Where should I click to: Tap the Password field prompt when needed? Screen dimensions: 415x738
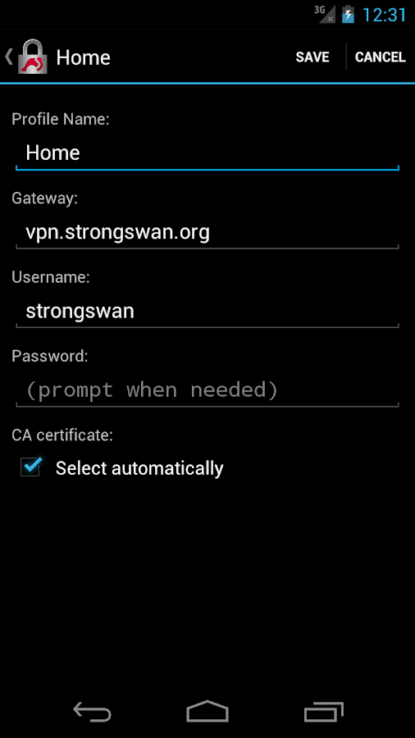(x=207, y=390)
